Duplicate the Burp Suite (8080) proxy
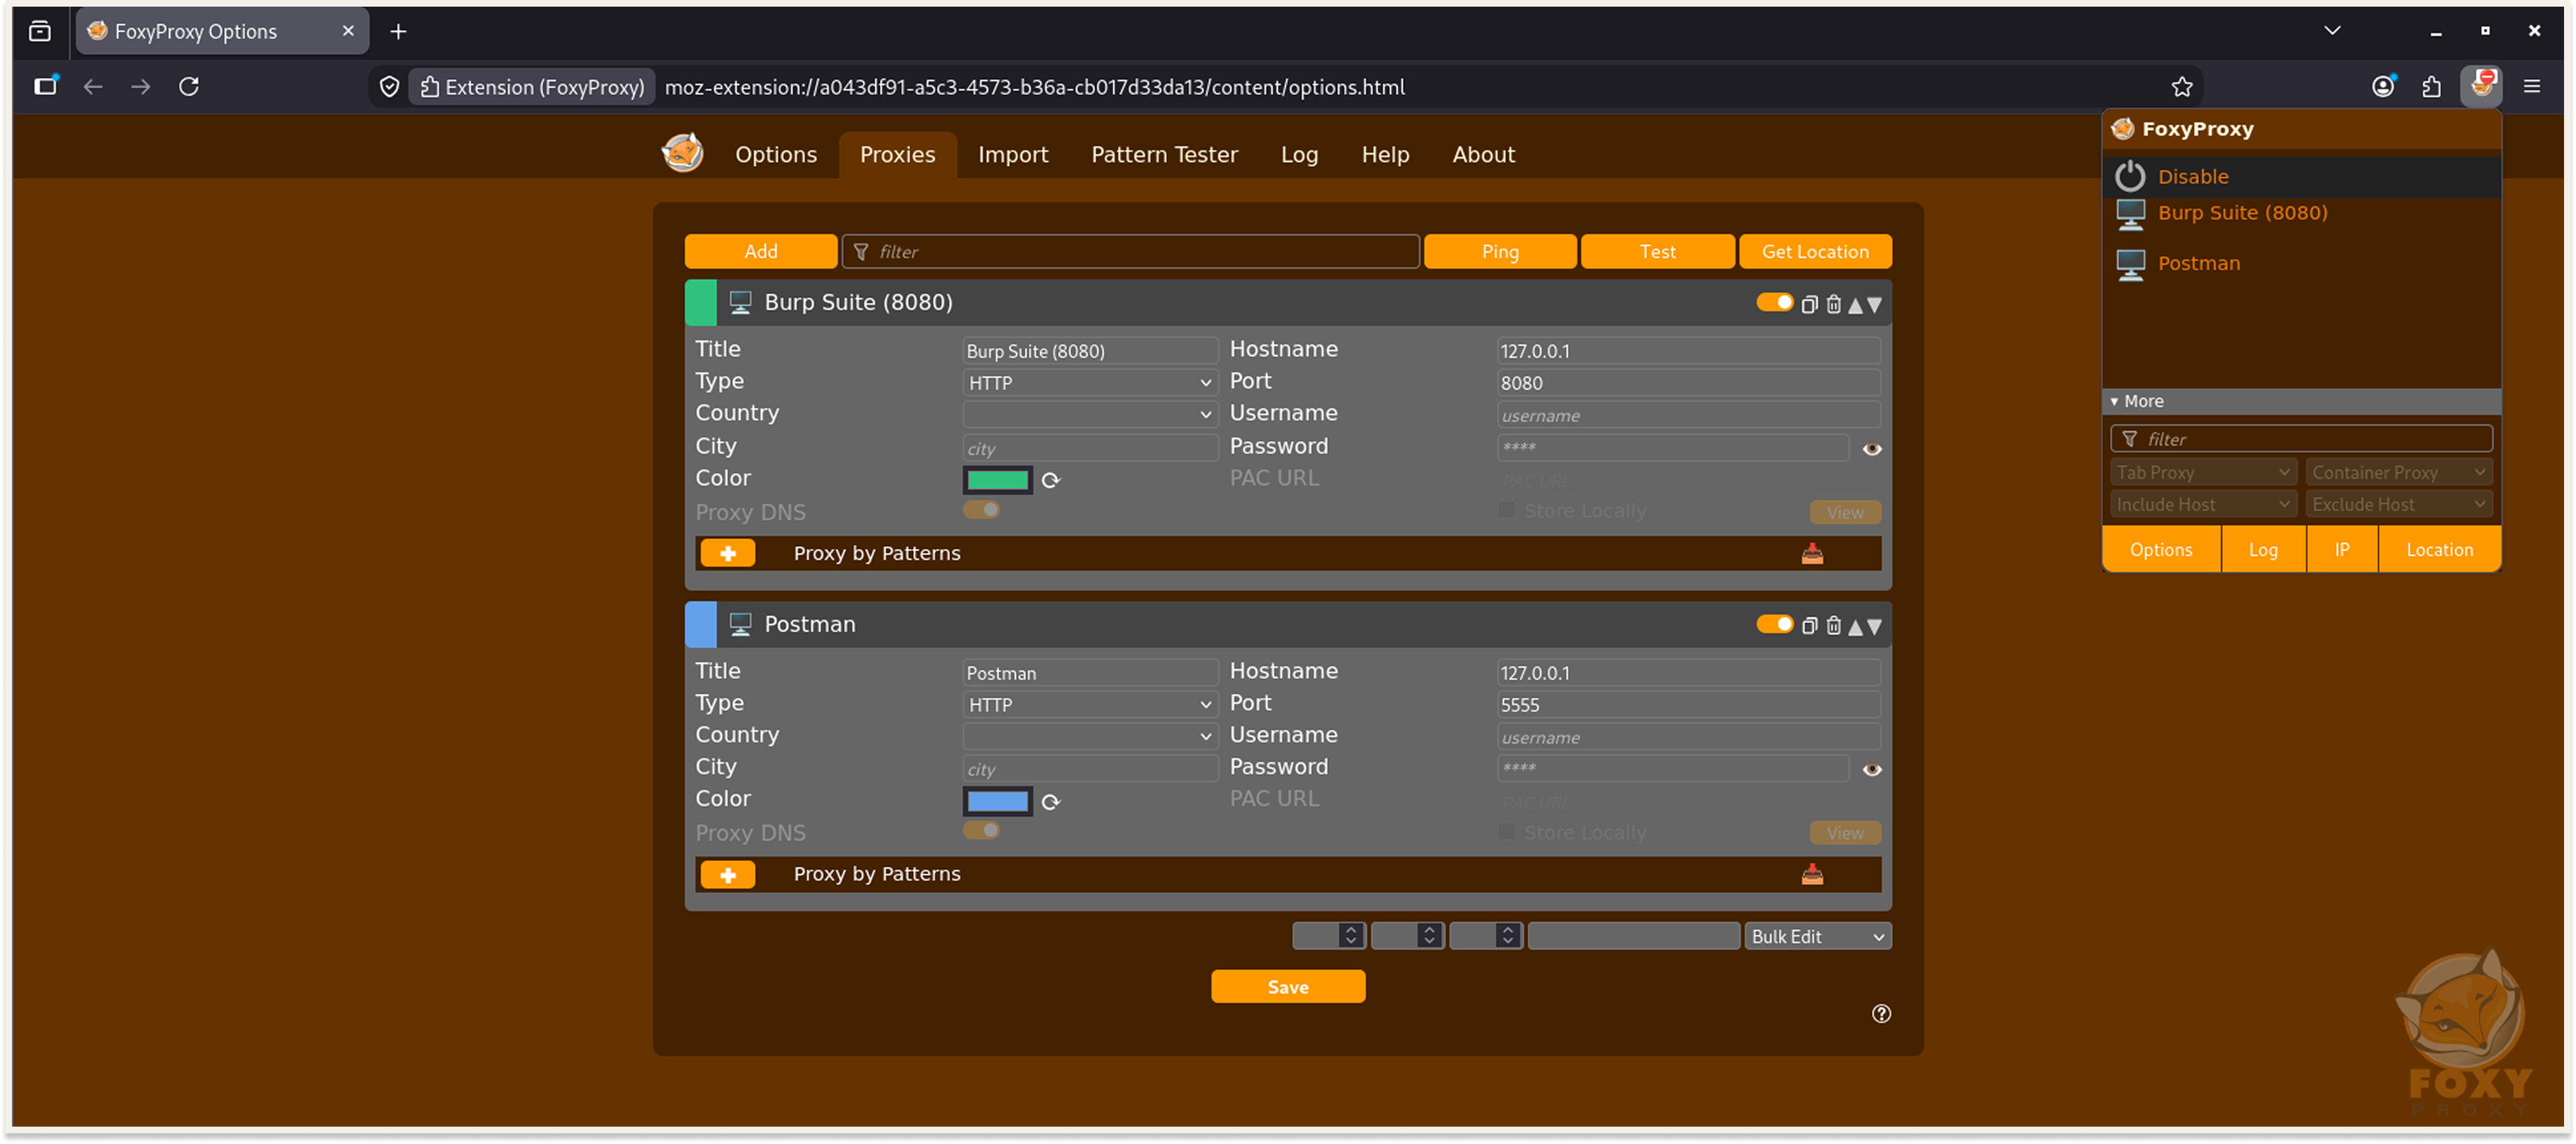2576x1144 pixels. click(1809, 304)
